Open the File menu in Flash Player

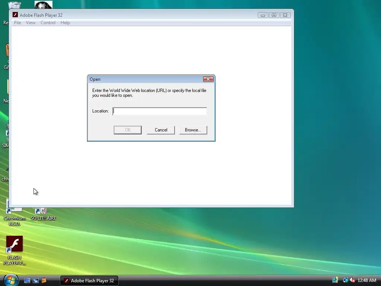17,23
